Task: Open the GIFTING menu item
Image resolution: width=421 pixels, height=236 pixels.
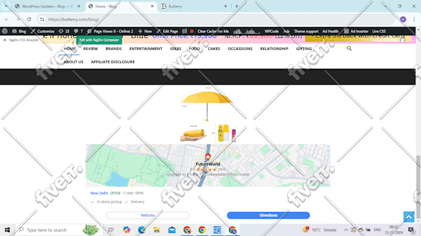Action: pyautogui.click(x=304, y=48)
